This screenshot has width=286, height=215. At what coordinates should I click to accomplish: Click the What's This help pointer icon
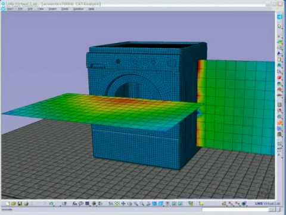64,204
